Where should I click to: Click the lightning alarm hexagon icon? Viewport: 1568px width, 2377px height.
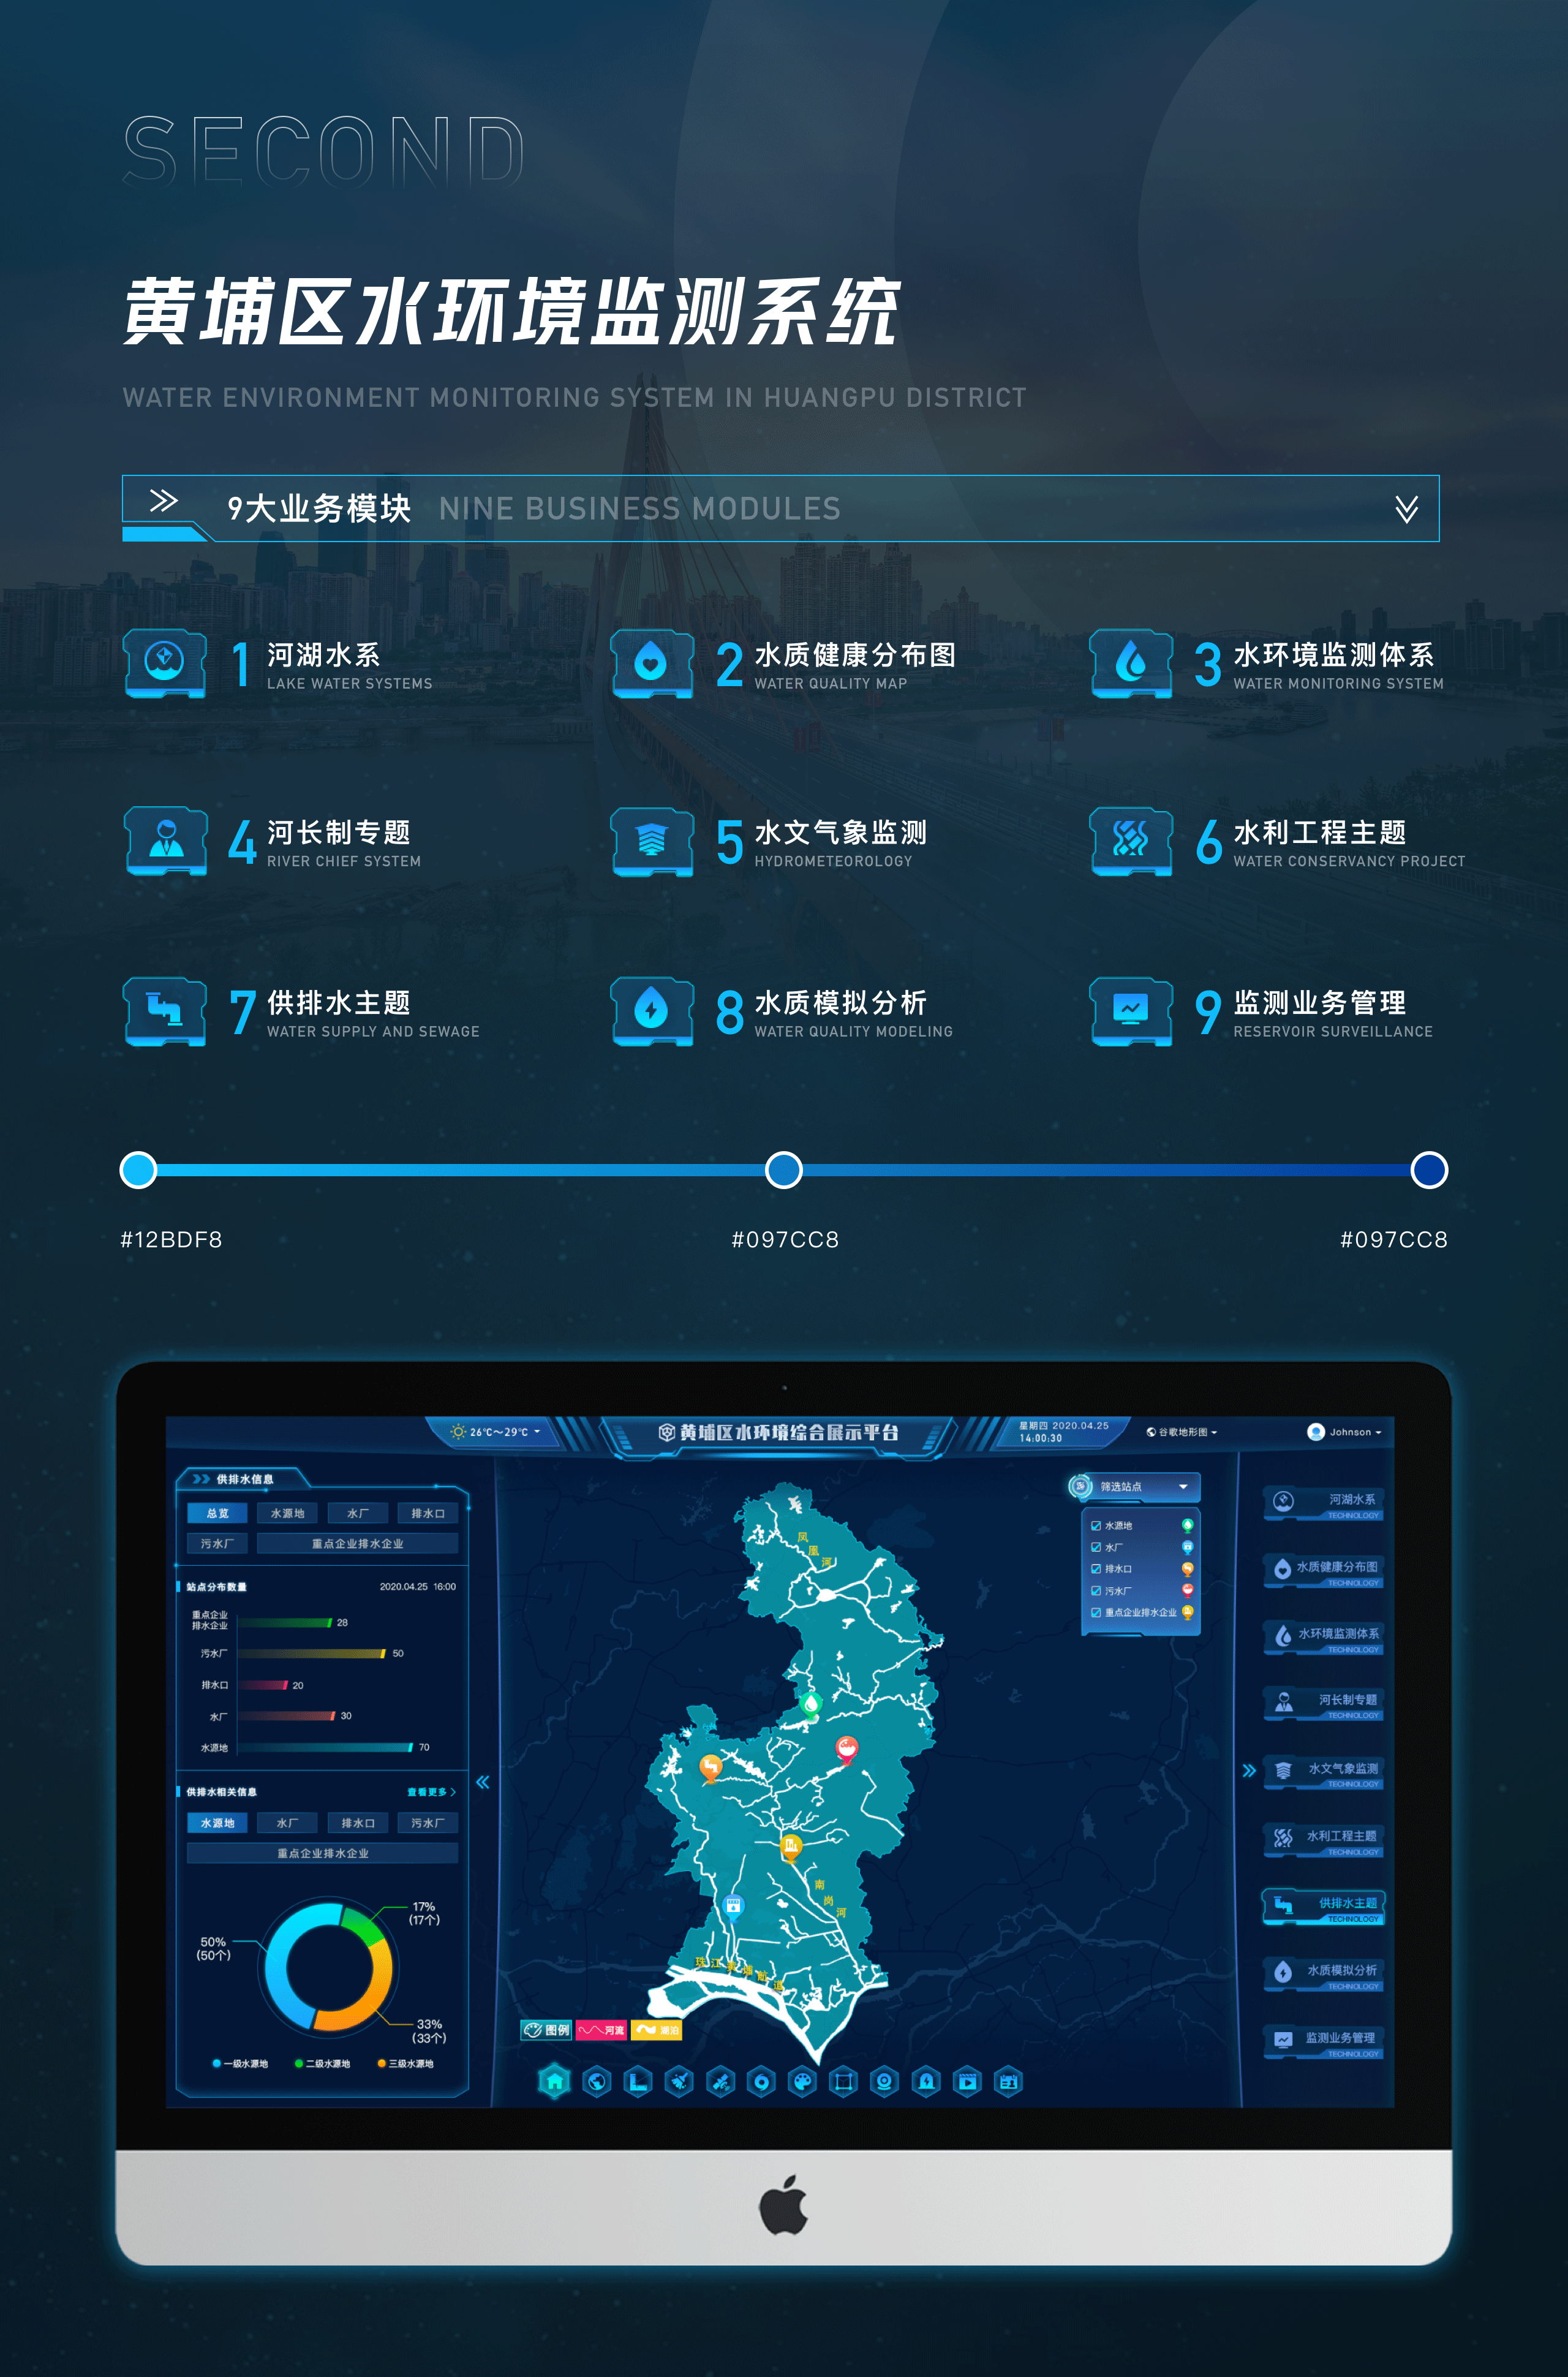(x=927, y=2082)
